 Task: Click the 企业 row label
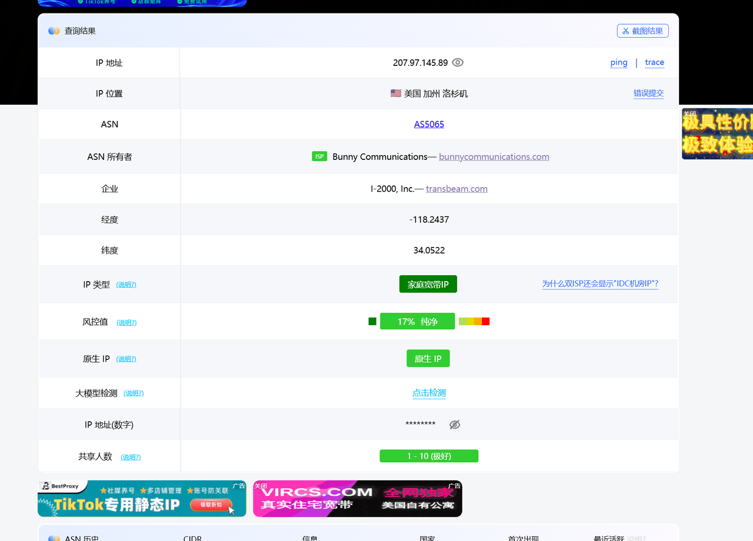tap(109, 189)
